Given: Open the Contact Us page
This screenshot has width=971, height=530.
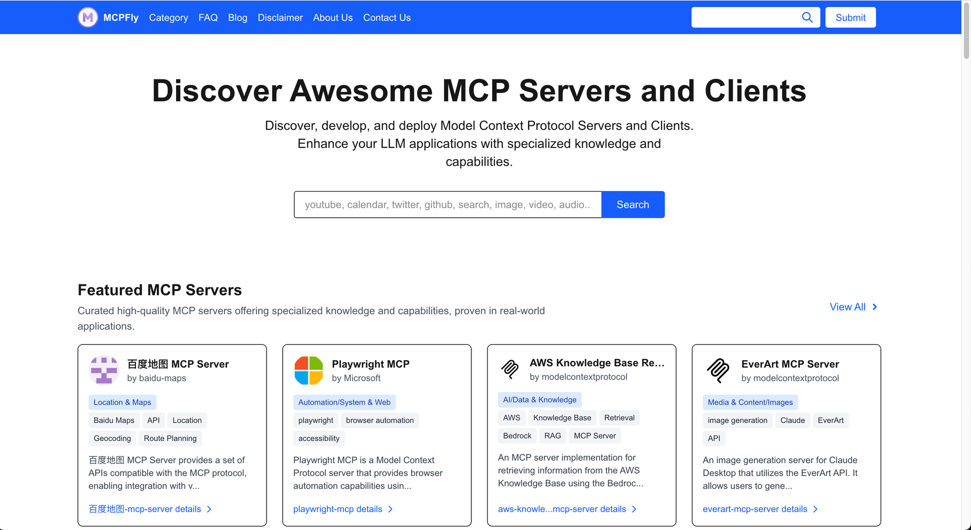Looking at the screenshot, I should pyautogui.click(x=387, y=18).
